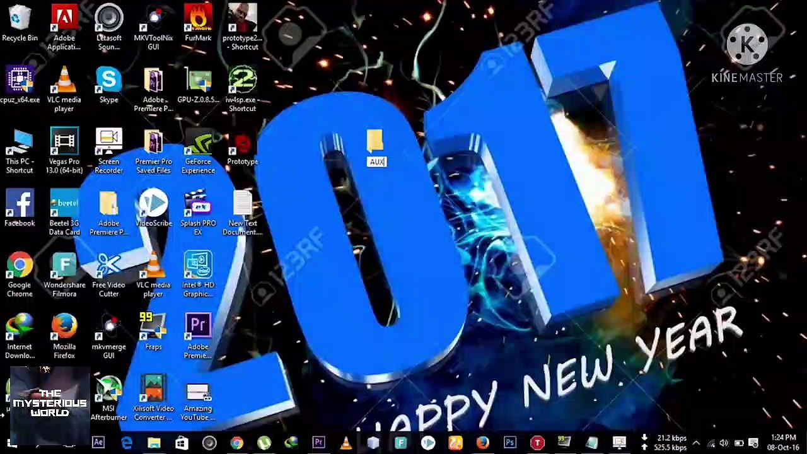The width and height of the screenshot is (807, 454).
Task: Open network status tray icon
Action: pyautogui.click(x=711, y=443)
